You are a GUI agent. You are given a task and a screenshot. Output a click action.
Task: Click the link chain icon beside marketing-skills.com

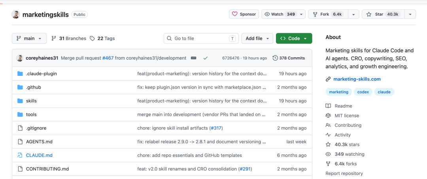click(328, 79)
